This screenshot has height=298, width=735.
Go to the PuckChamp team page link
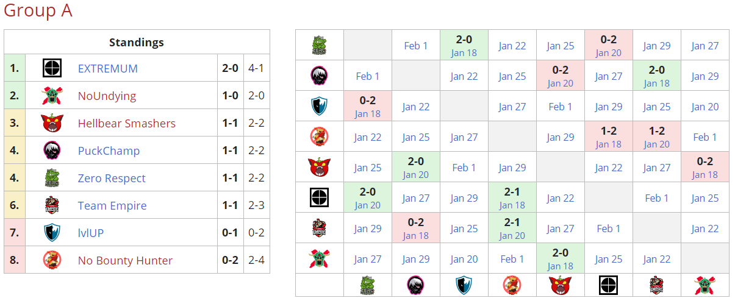[x=109, y=151]
